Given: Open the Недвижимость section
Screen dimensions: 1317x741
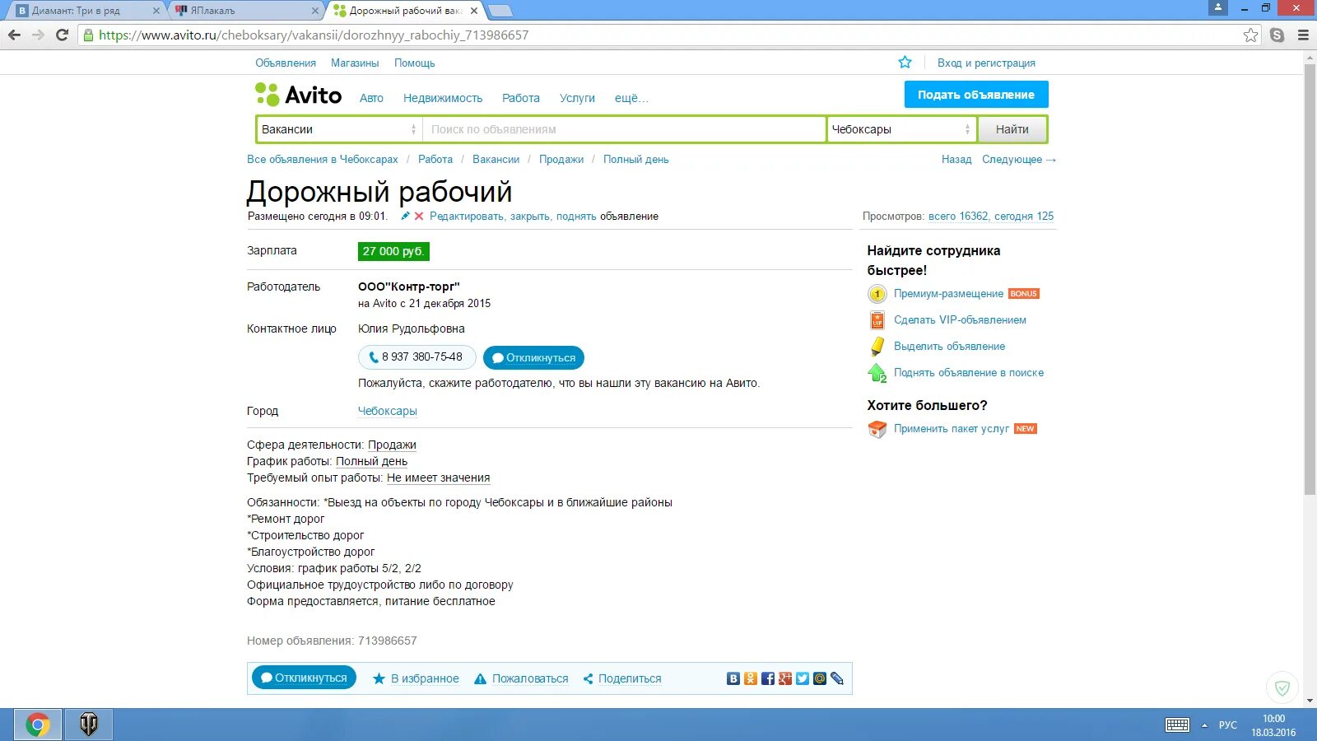Looking at the screenshot, I should 443,98.
